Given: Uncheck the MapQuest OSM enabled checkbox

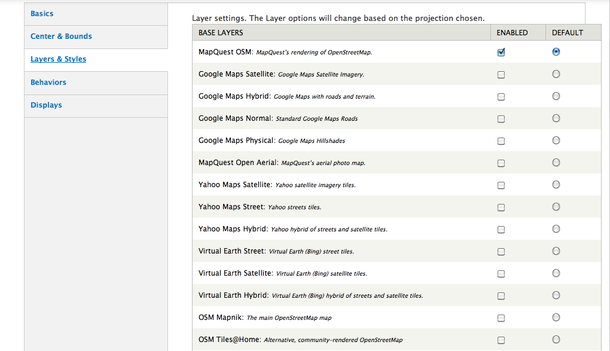Looking at the screenshot, I should [x=501, y=52].
